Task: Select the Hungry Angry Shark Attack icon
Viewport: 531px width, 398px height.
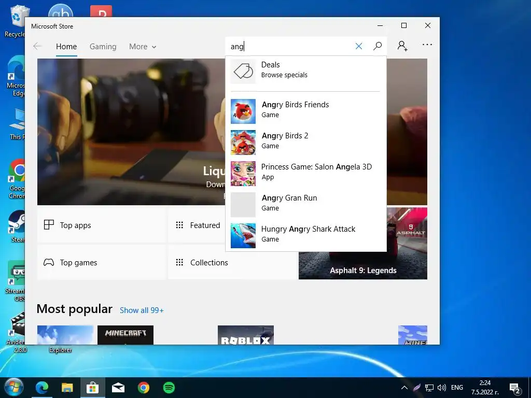Action: pos(243,236)
